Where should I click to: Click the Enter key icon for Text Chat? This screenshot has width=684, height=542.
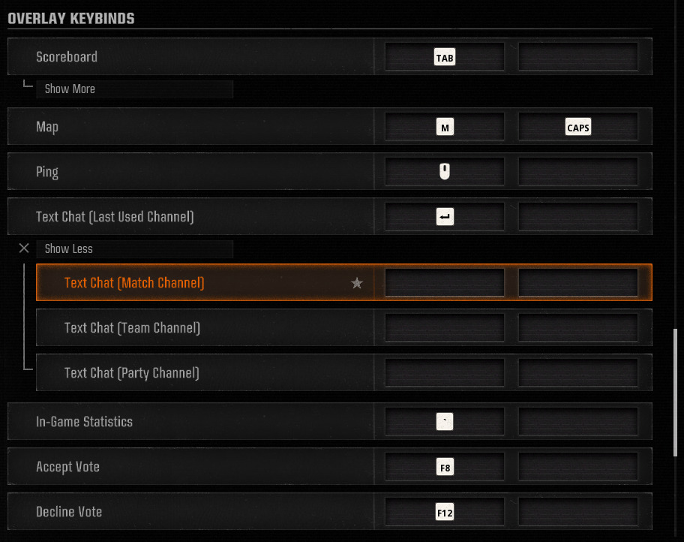click(x=444, y=216)
